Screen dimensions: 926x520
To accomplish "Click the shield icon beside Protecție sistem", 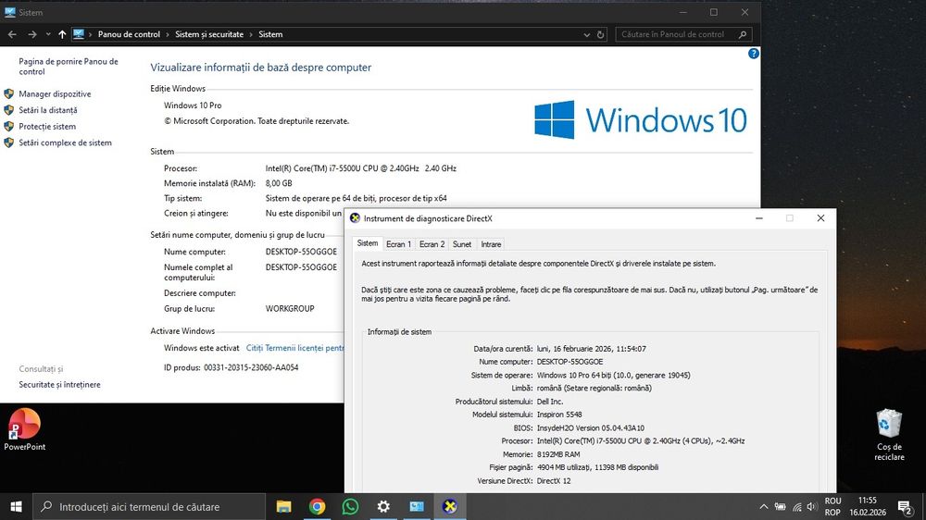I will (9, 127).
